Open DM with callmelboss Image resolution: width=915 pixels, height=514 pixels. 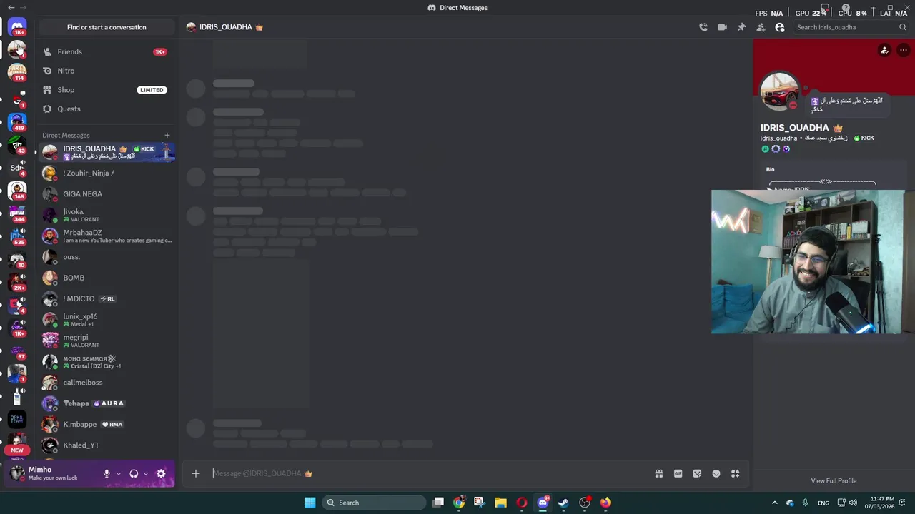coord(106,383)
